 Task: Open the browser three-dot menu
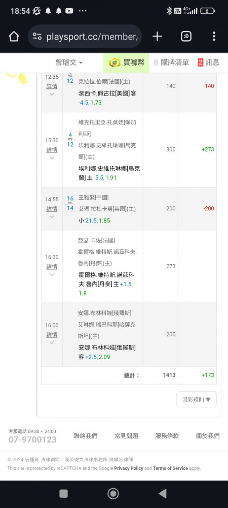214,36
